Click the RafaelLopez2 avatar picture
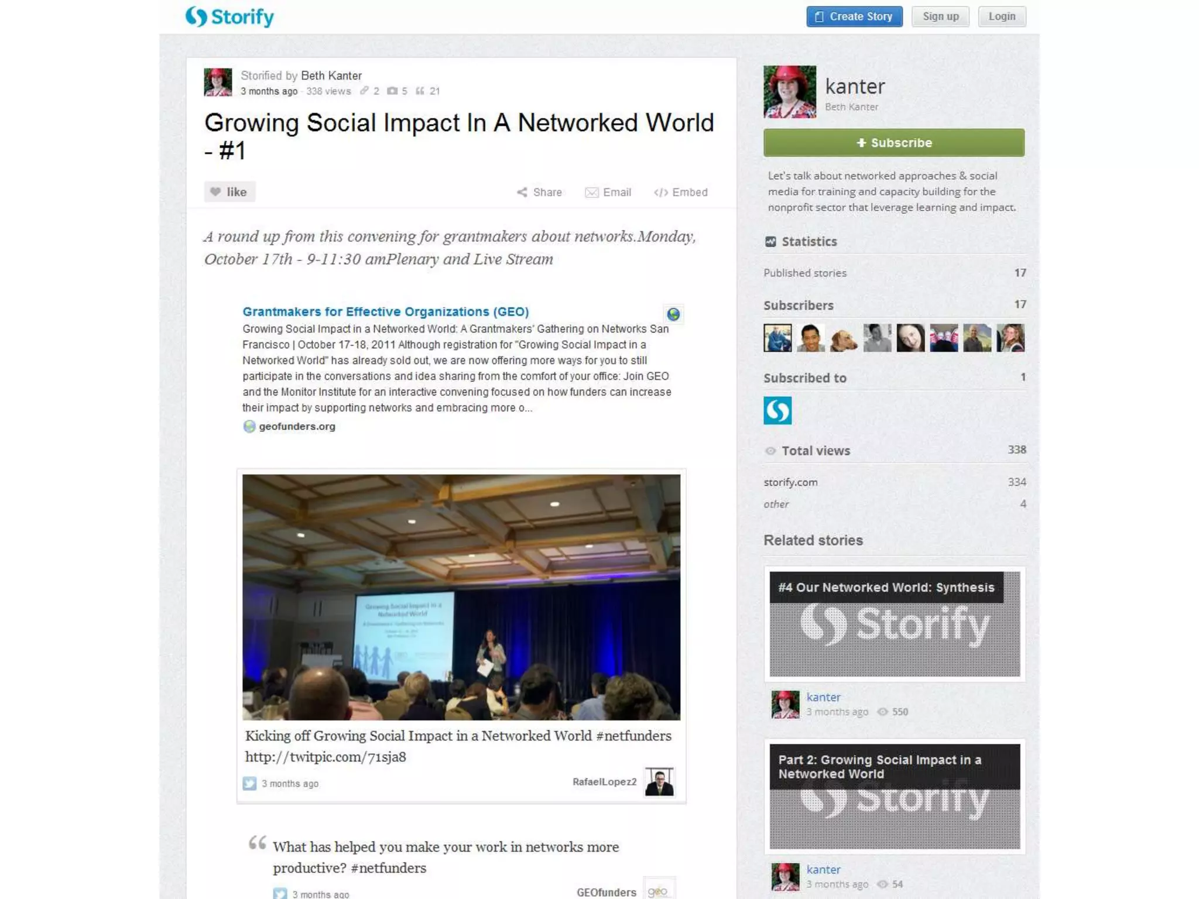 point(659,781)
